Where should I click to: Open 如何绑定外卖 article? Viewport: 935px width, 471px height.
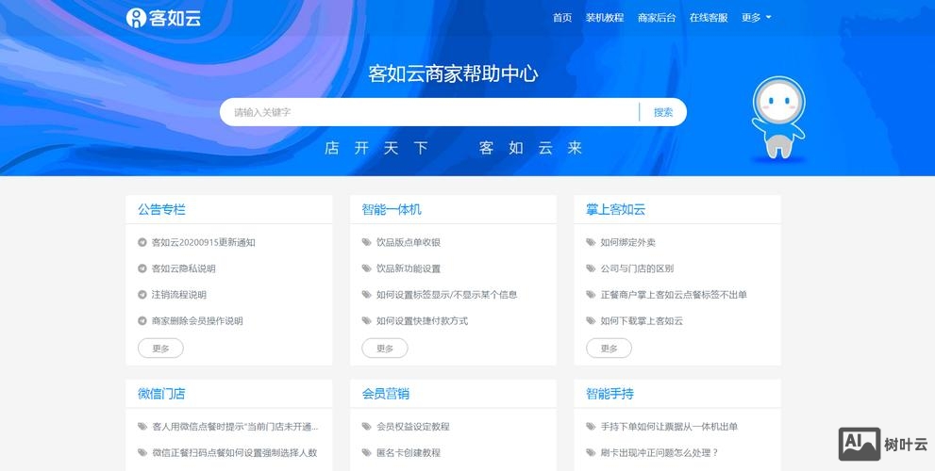(x=628, y=242)
